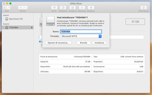Click the 31 GB capacity box

click(x=135, y=22)
